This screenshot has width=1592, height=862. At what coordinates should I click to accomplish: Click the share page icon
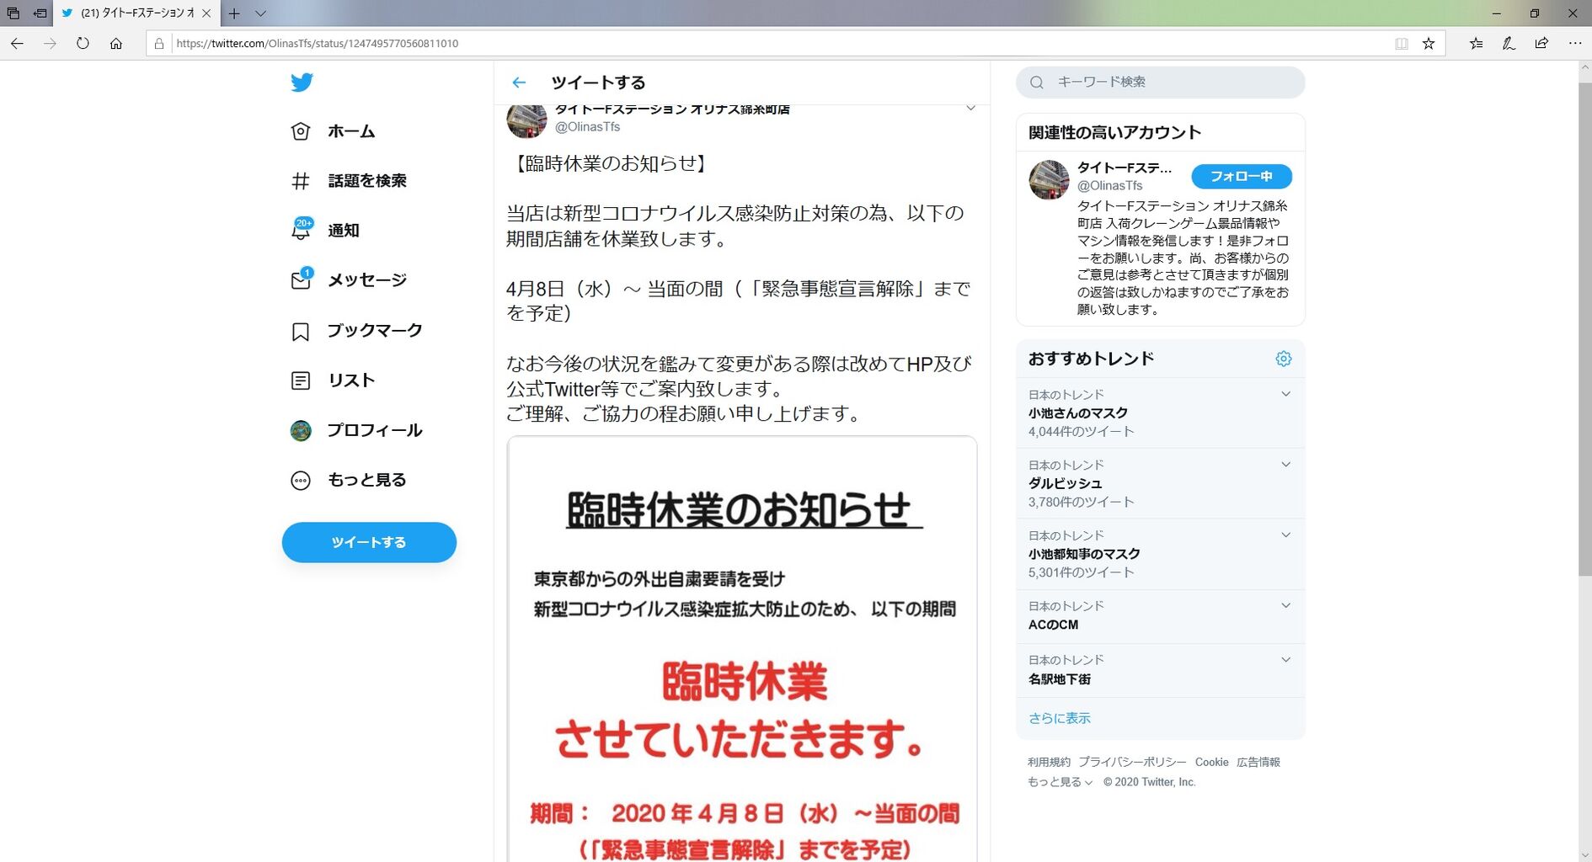(x=1541, y=44)
